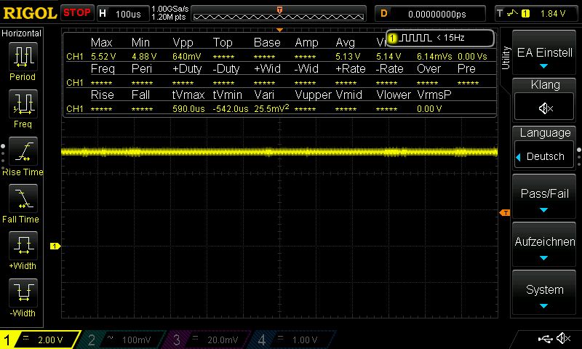Click the trigger edge slope icon

512,13
